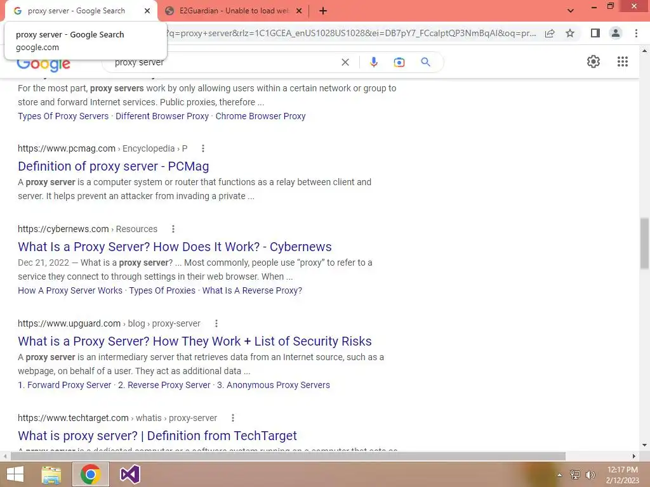The width and height of the screenshot is (650, 487).
Task: Open File Explorer from the taskbar
Action: pos(51,474)
